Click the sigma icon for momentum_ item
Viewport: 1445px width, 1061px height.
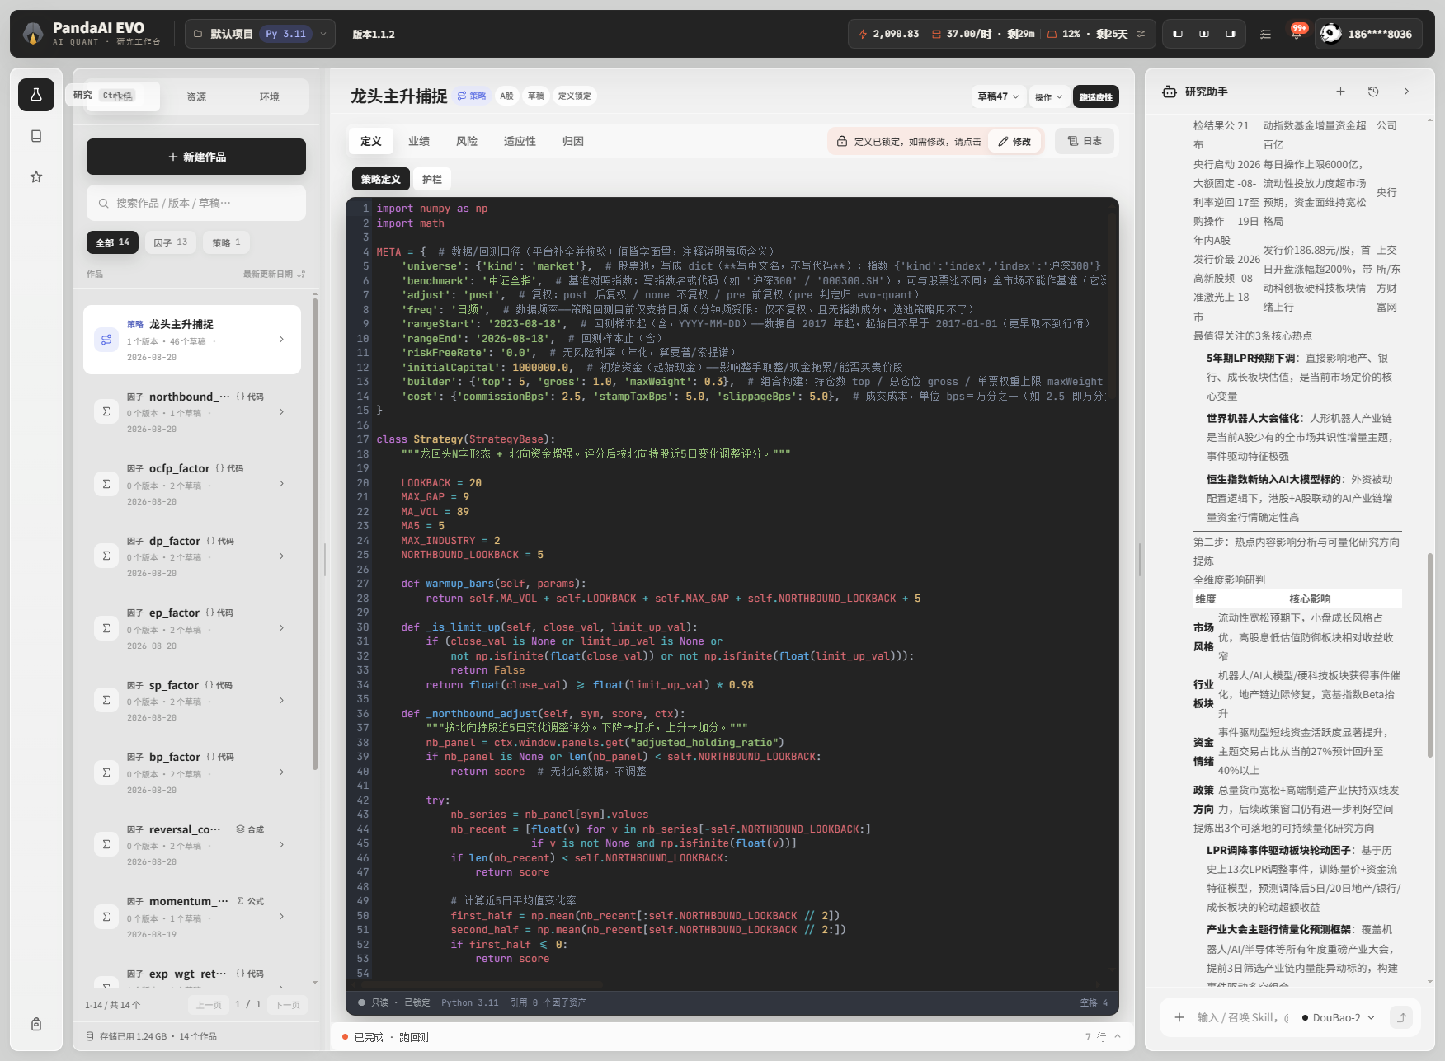(x=106, y=917)
